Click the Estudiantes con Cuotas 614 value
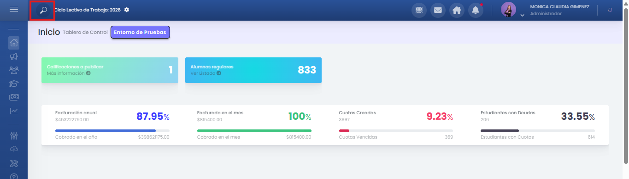 [591, 137]
